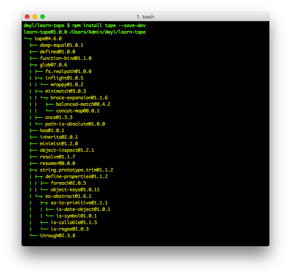
Task: Select 'object-keys@1.0.11' dependency
Action: coord(75,190)
